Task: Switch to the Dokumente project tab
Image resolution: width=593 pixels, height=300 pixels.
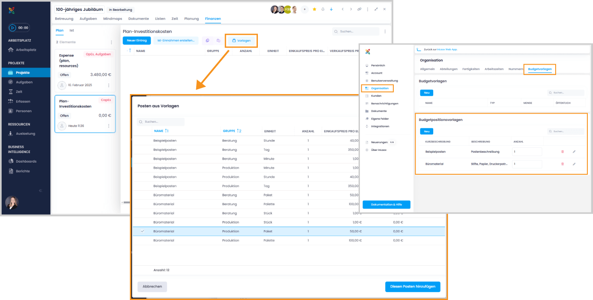Action: (x=138, y=19)
